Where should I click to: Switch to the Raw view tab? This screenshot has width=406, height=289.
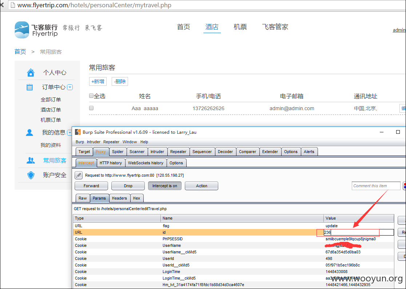(x=83, y=198)
